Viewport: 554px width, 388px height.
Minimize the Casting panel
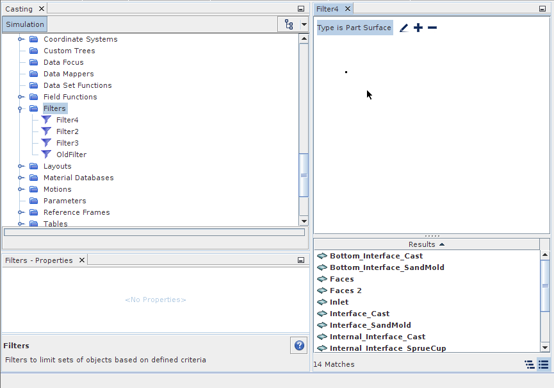[301, 9]
